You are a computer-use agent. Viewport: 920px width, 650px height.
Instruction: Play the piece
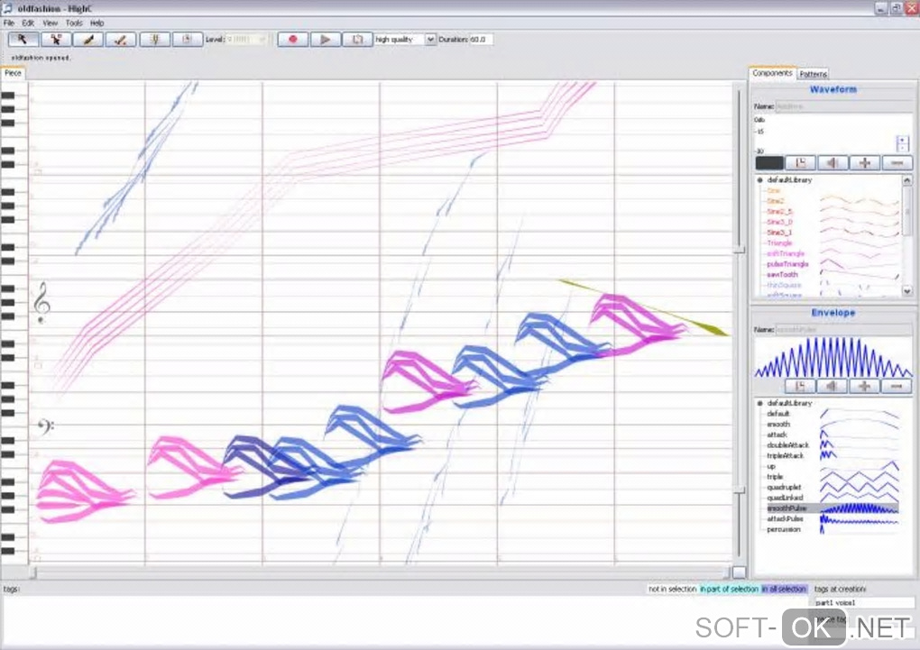(x=325, y=40)
